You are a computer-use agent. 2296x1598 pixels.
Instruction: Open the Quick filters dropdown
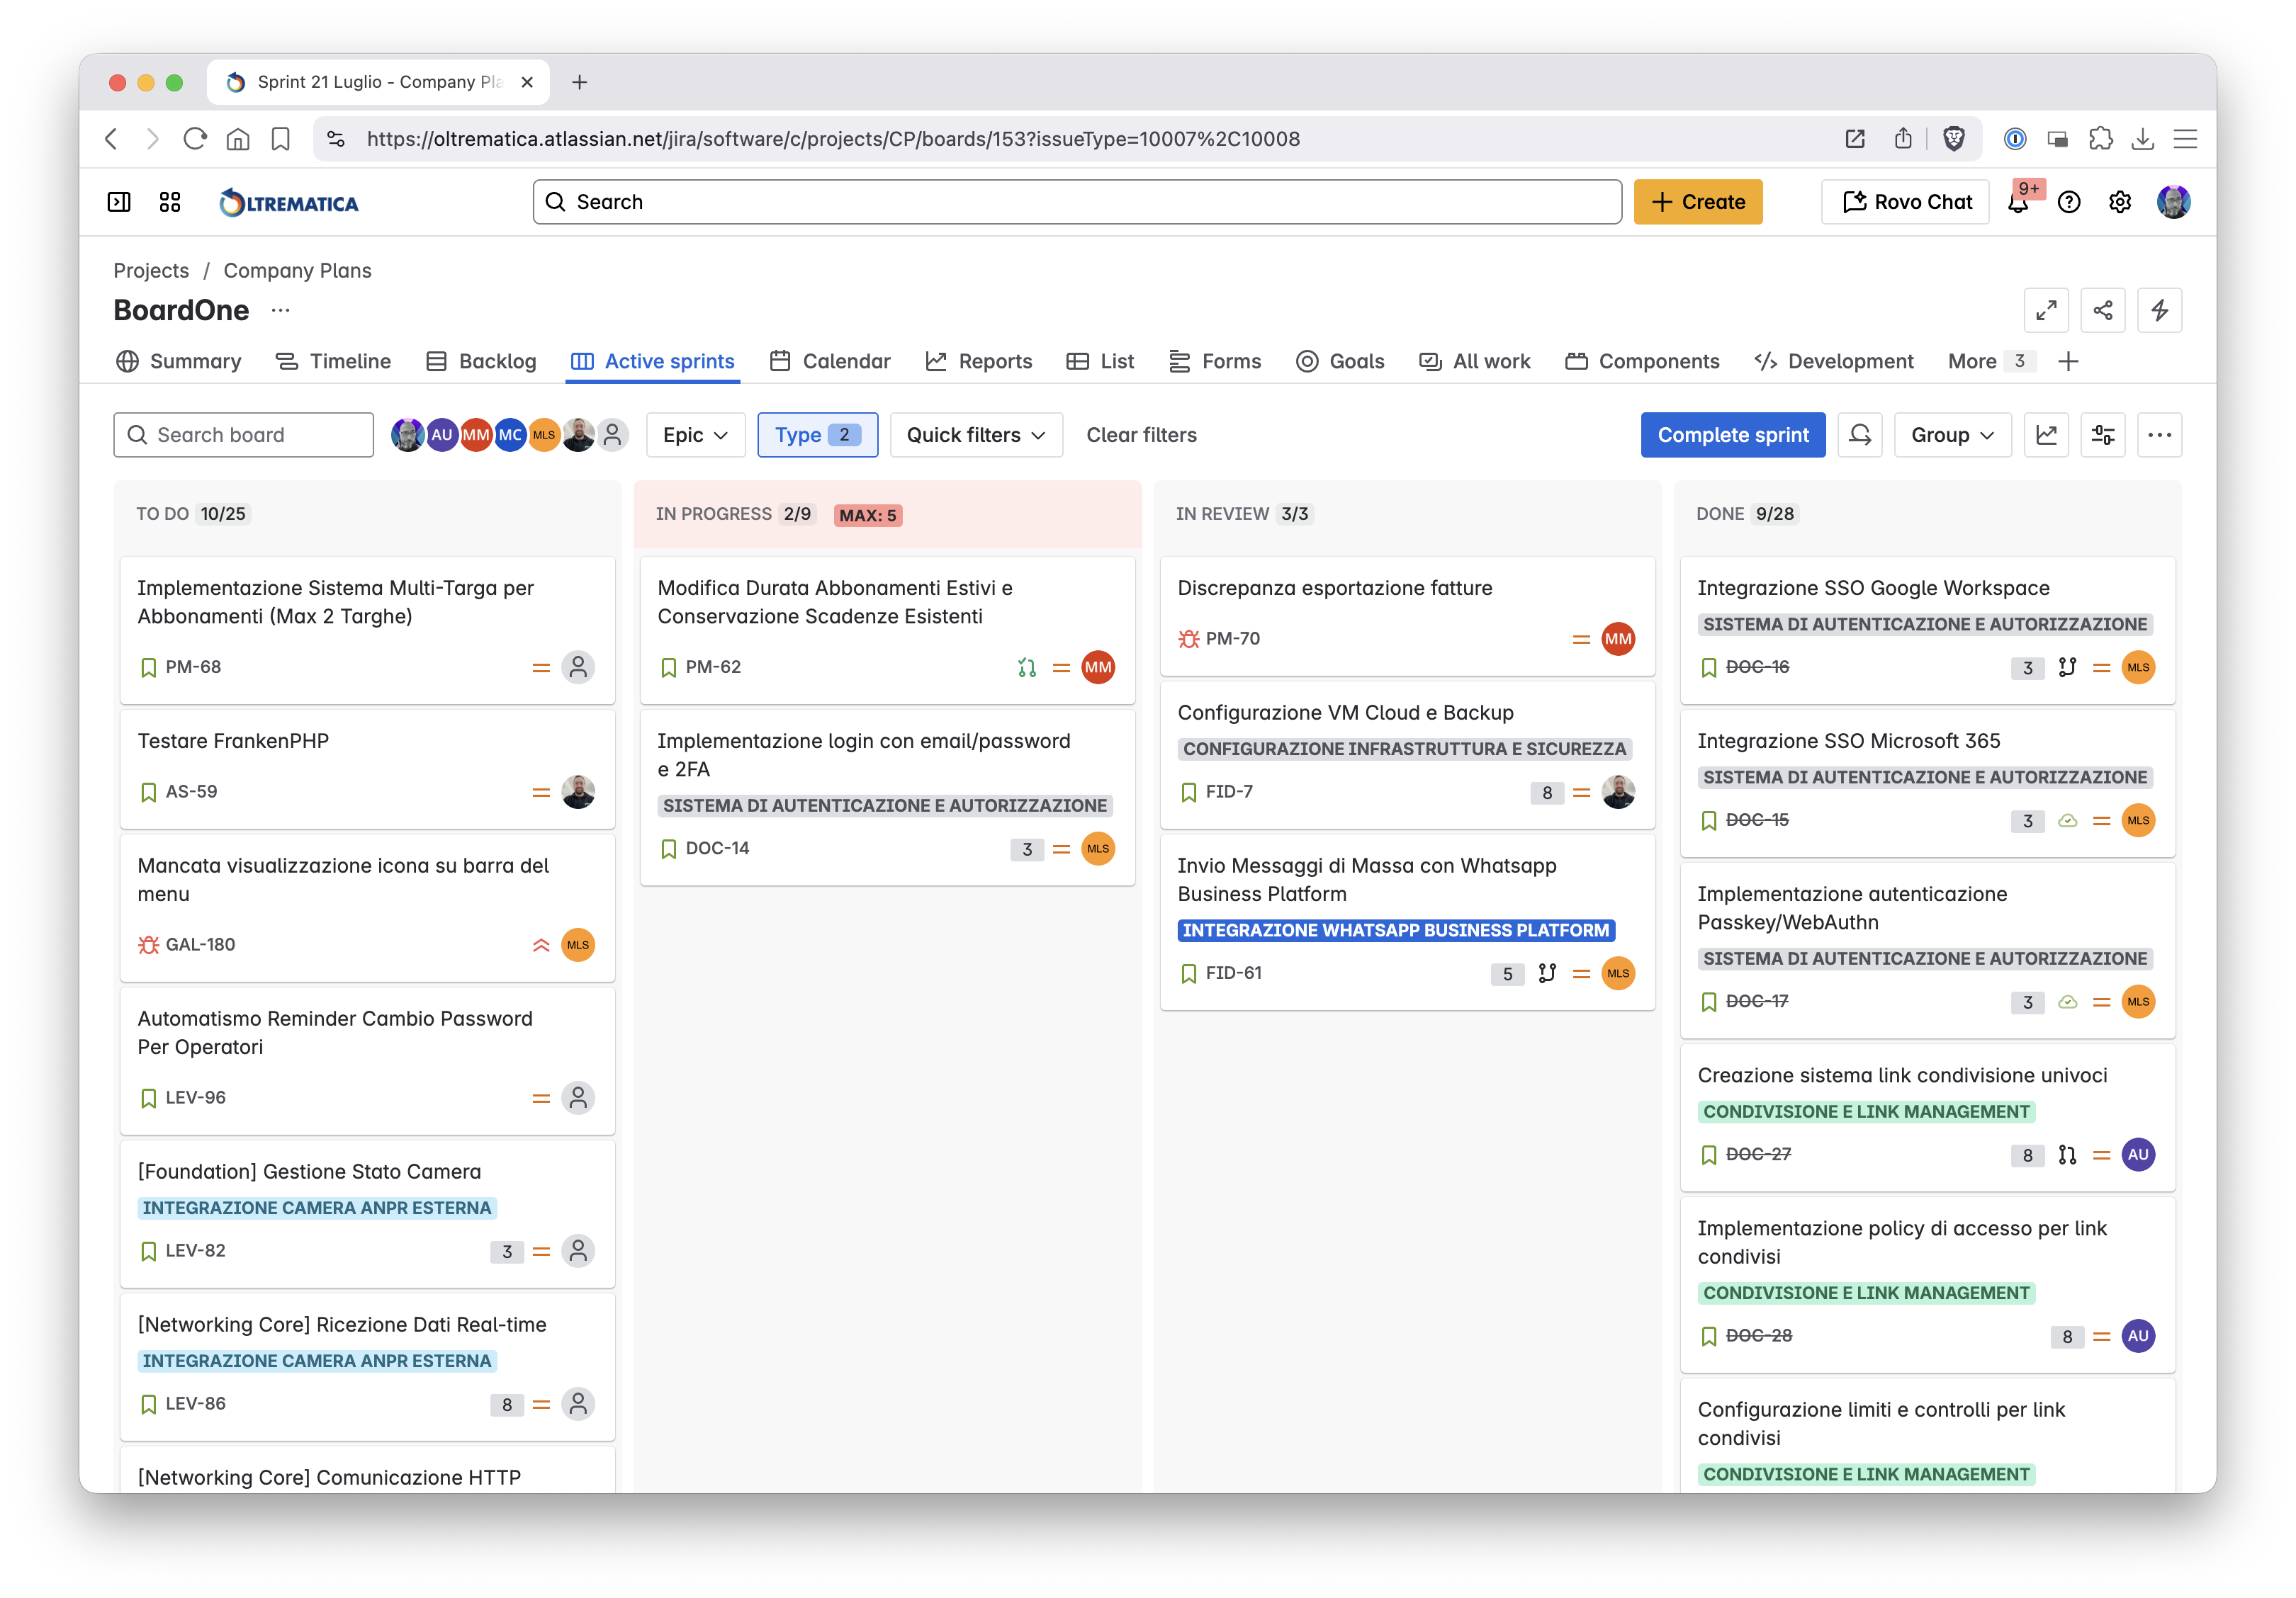975,435
